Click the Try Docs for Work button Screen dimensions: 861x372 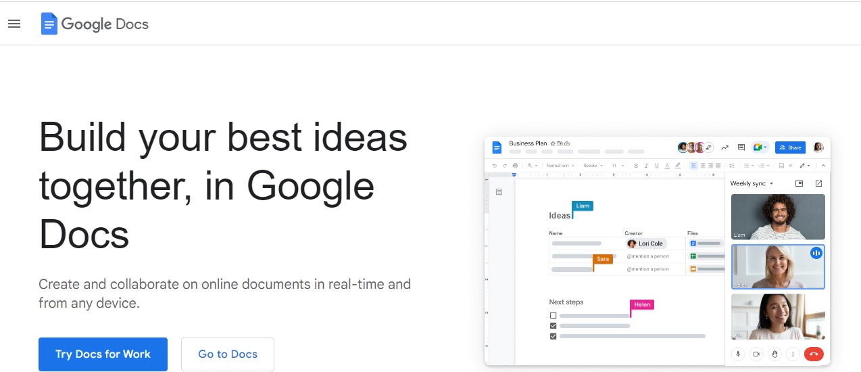tap(103, 354)
